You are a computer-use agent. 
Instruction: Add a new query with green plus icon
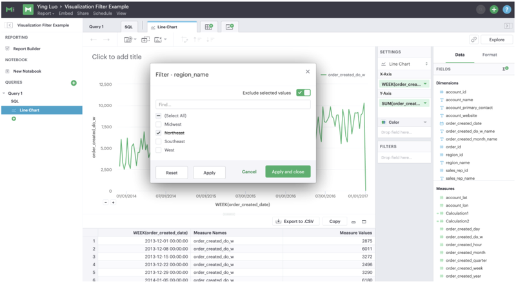(x=74, y=83)
